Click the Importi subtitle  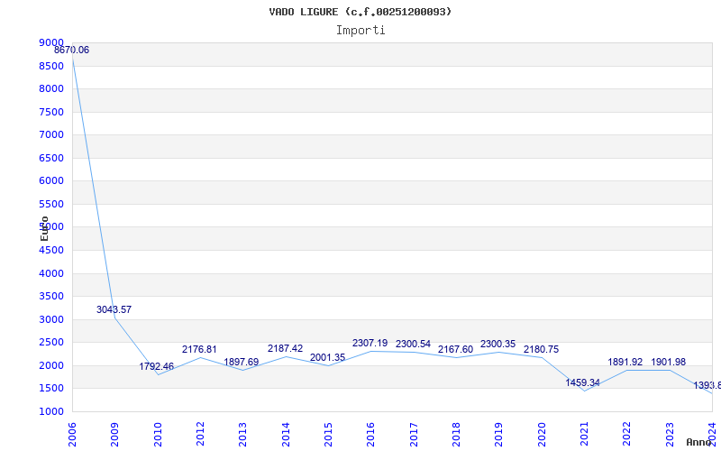pyautogui.click(x=360, y=31)
